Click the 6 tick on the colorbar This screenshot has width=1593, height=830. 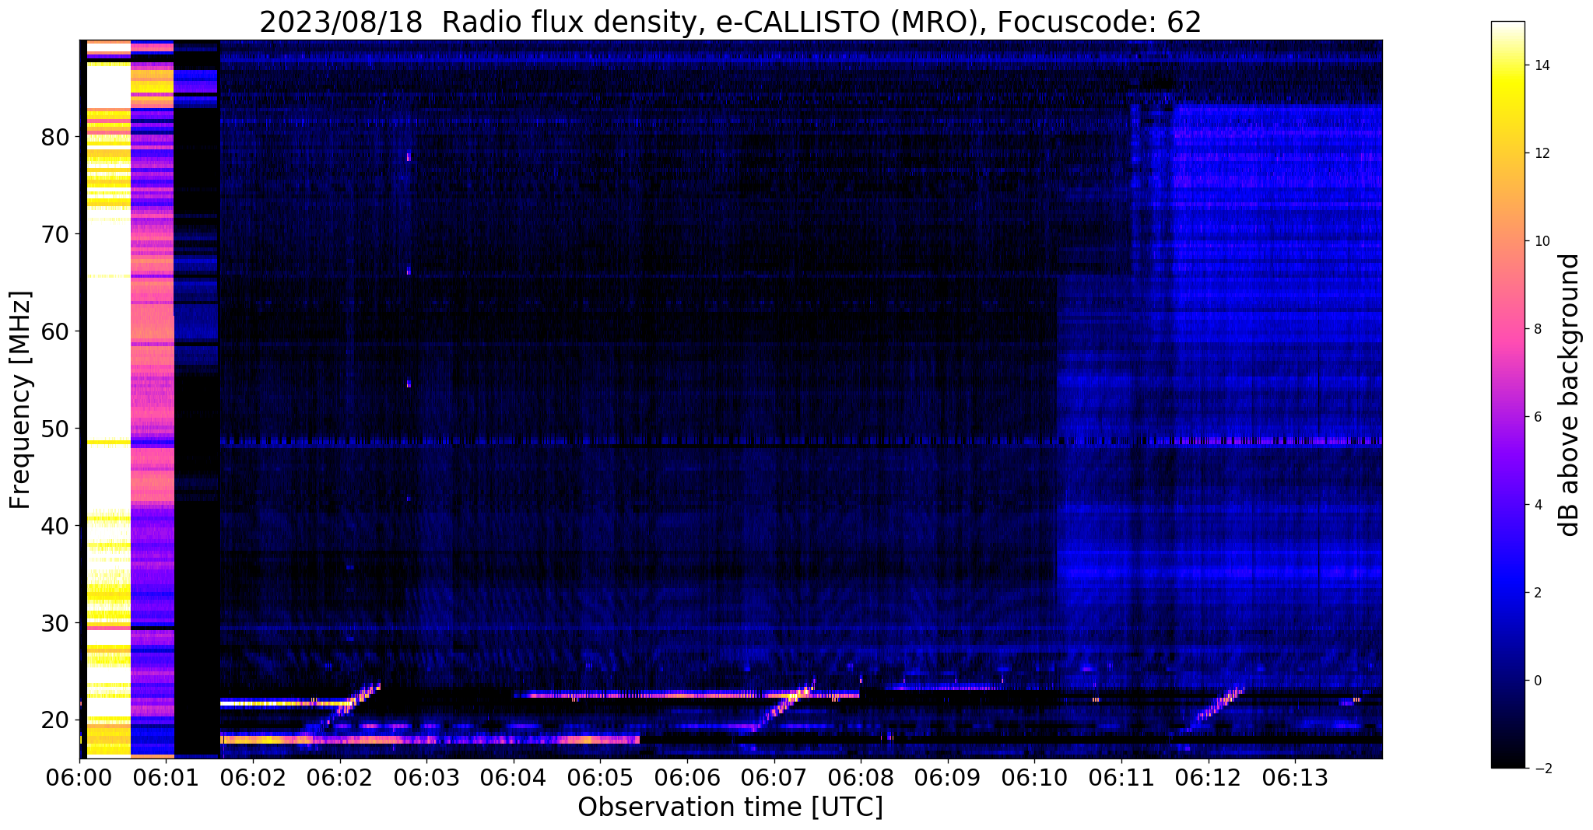coord(1536,417)
